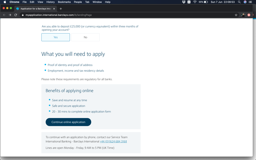Open the History menu
This screenshot has height=160, width=256.
[50, 2]
